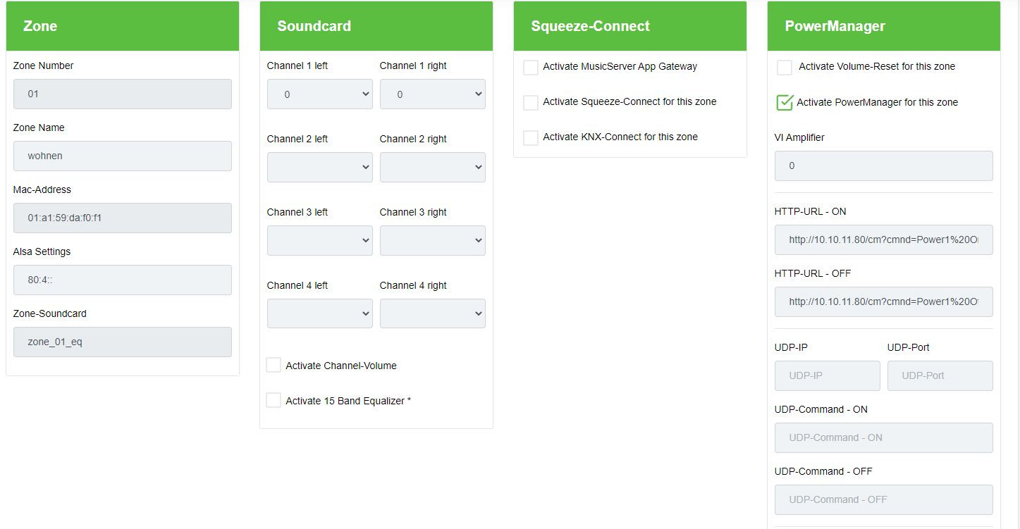Toggle Activate Channel-Volume checkbox
Viewport: 1020px width, 529px height.
[x=274, y=365]
